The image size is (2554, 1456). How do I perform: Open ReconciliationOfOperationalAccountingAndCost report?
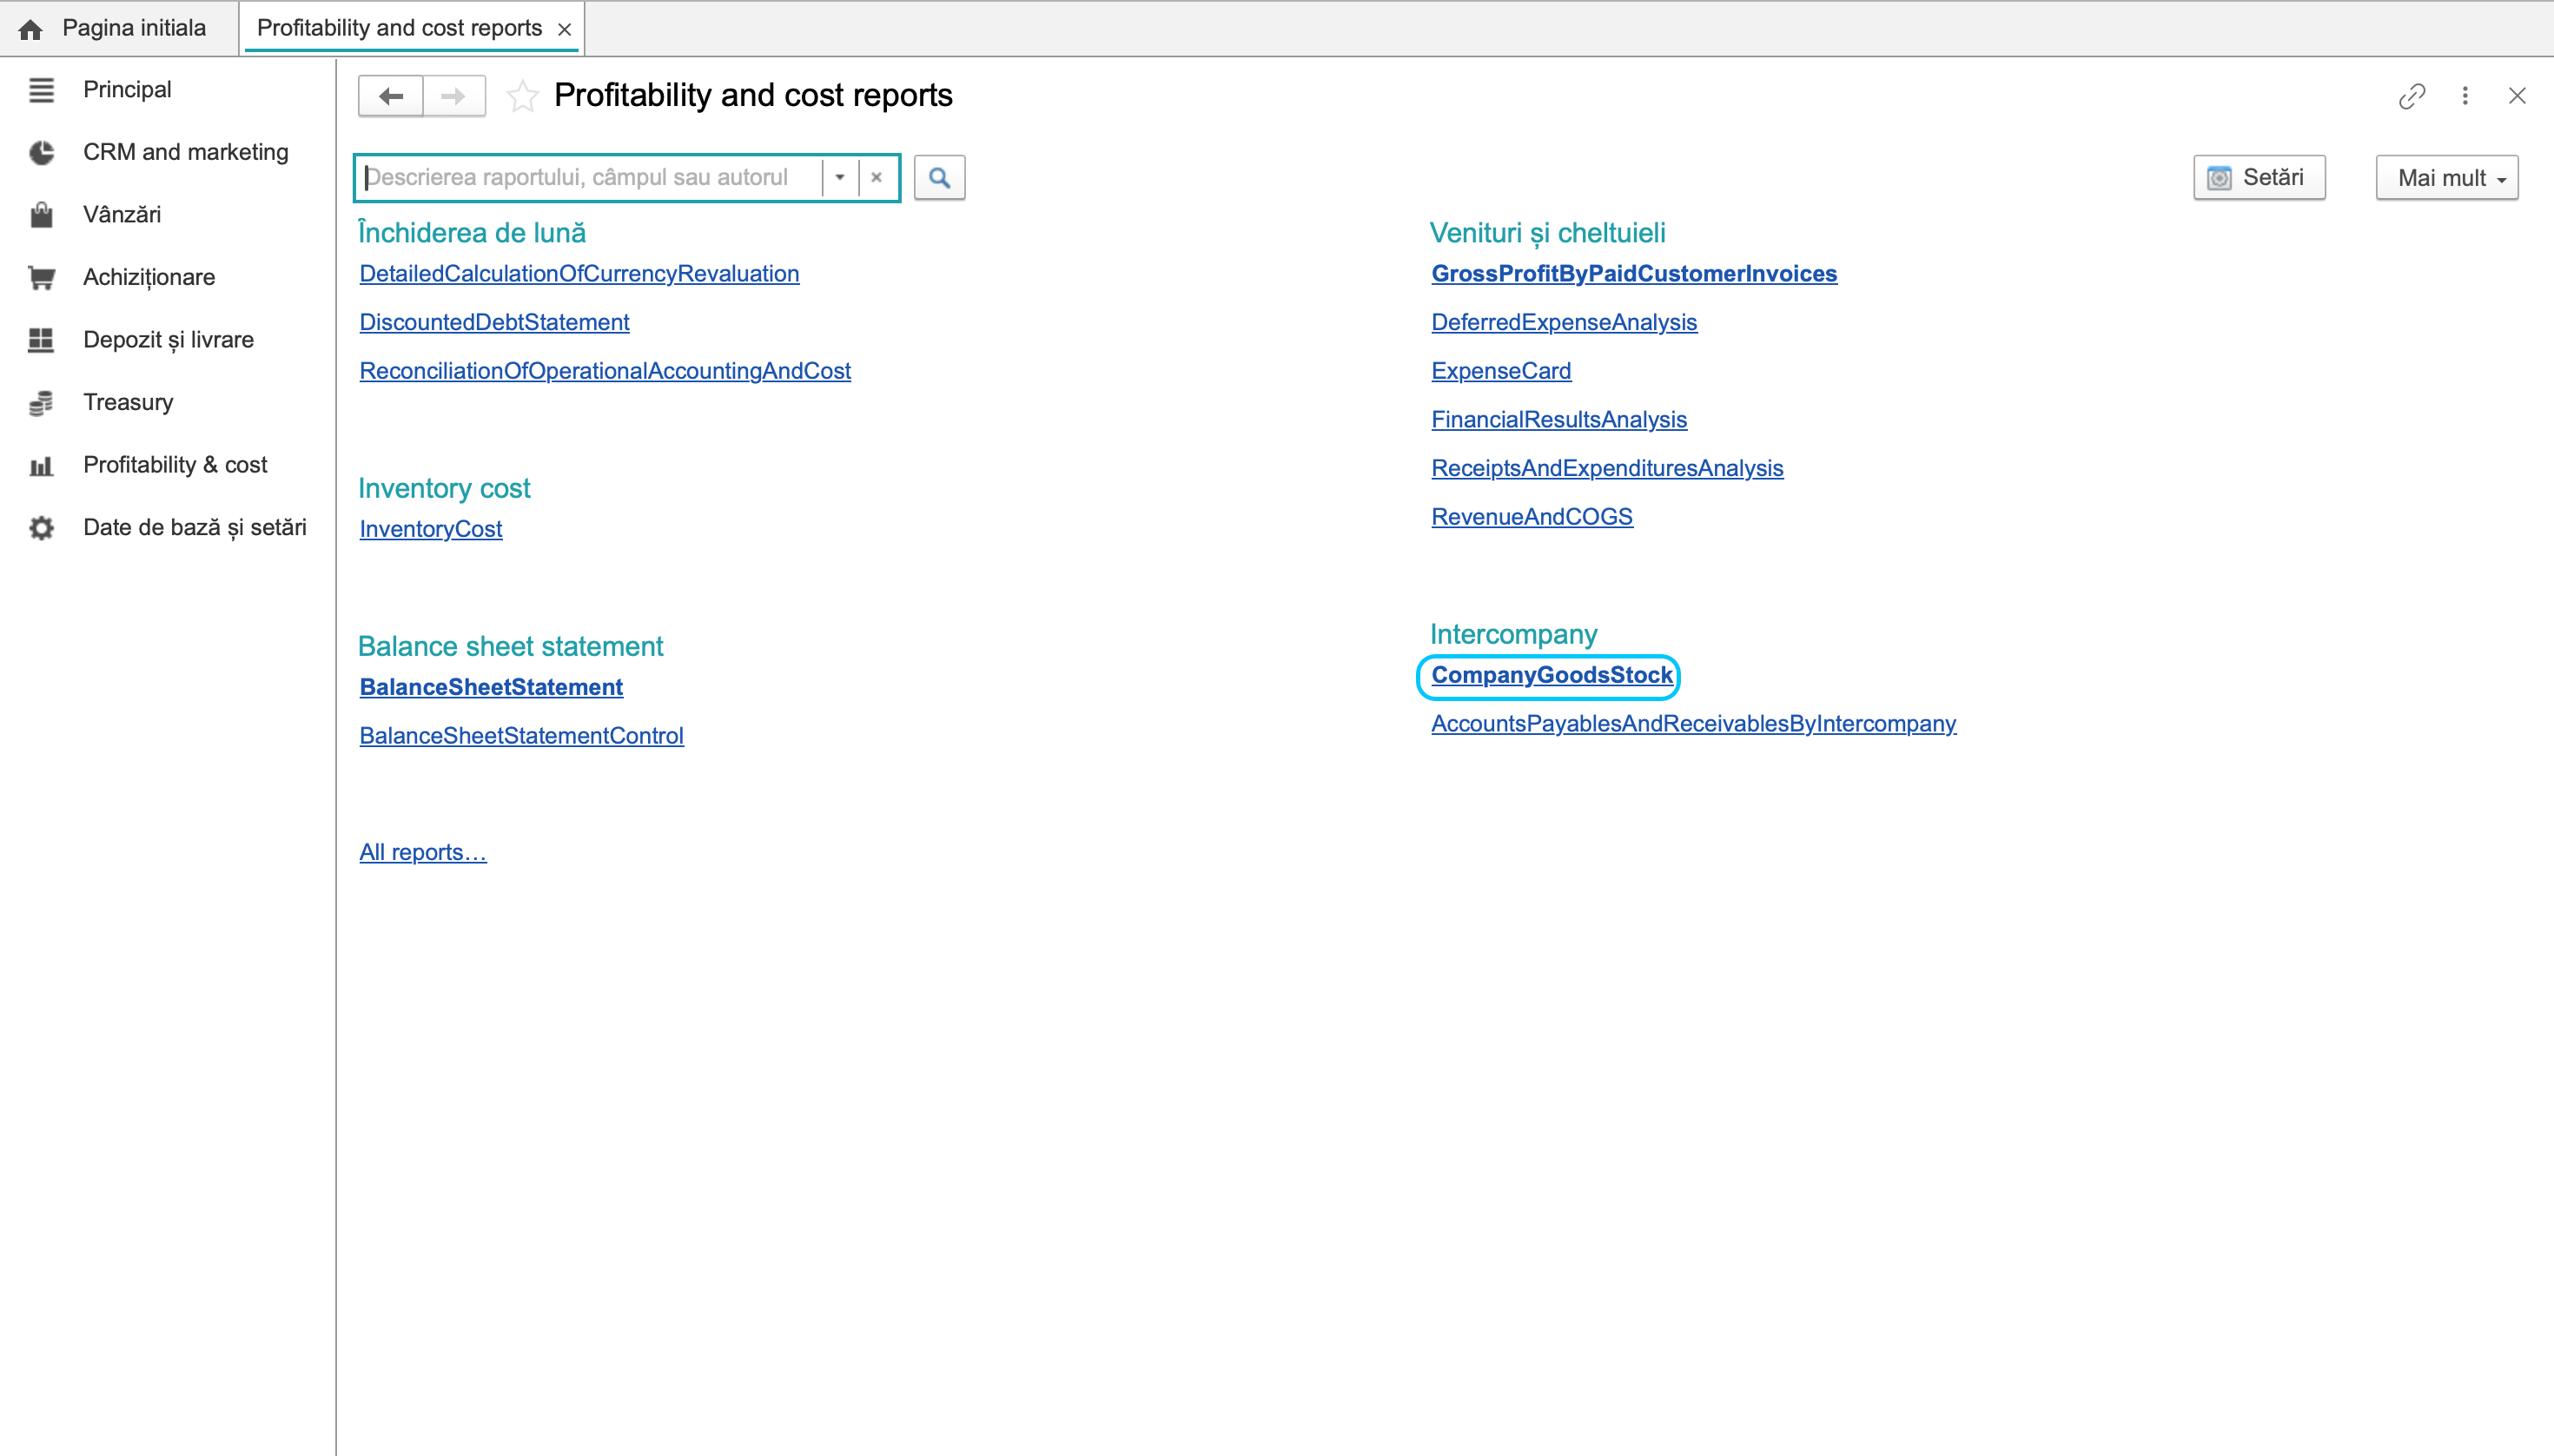click(x=605, y=371)
